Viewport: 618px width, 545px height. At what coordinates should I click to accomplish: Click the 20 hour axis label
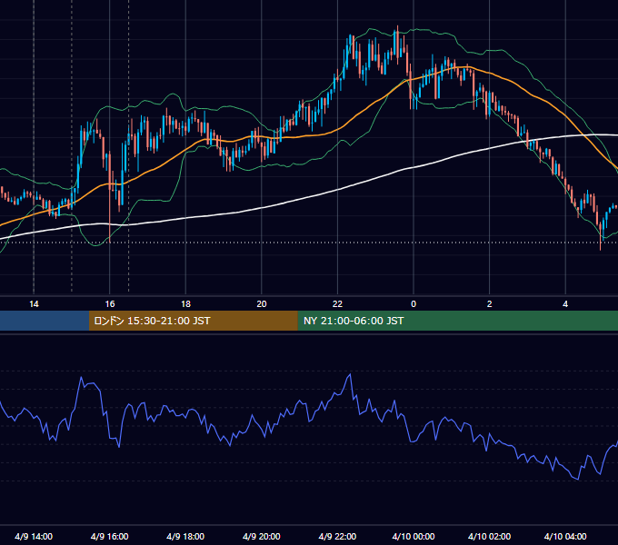coord(262,304)
